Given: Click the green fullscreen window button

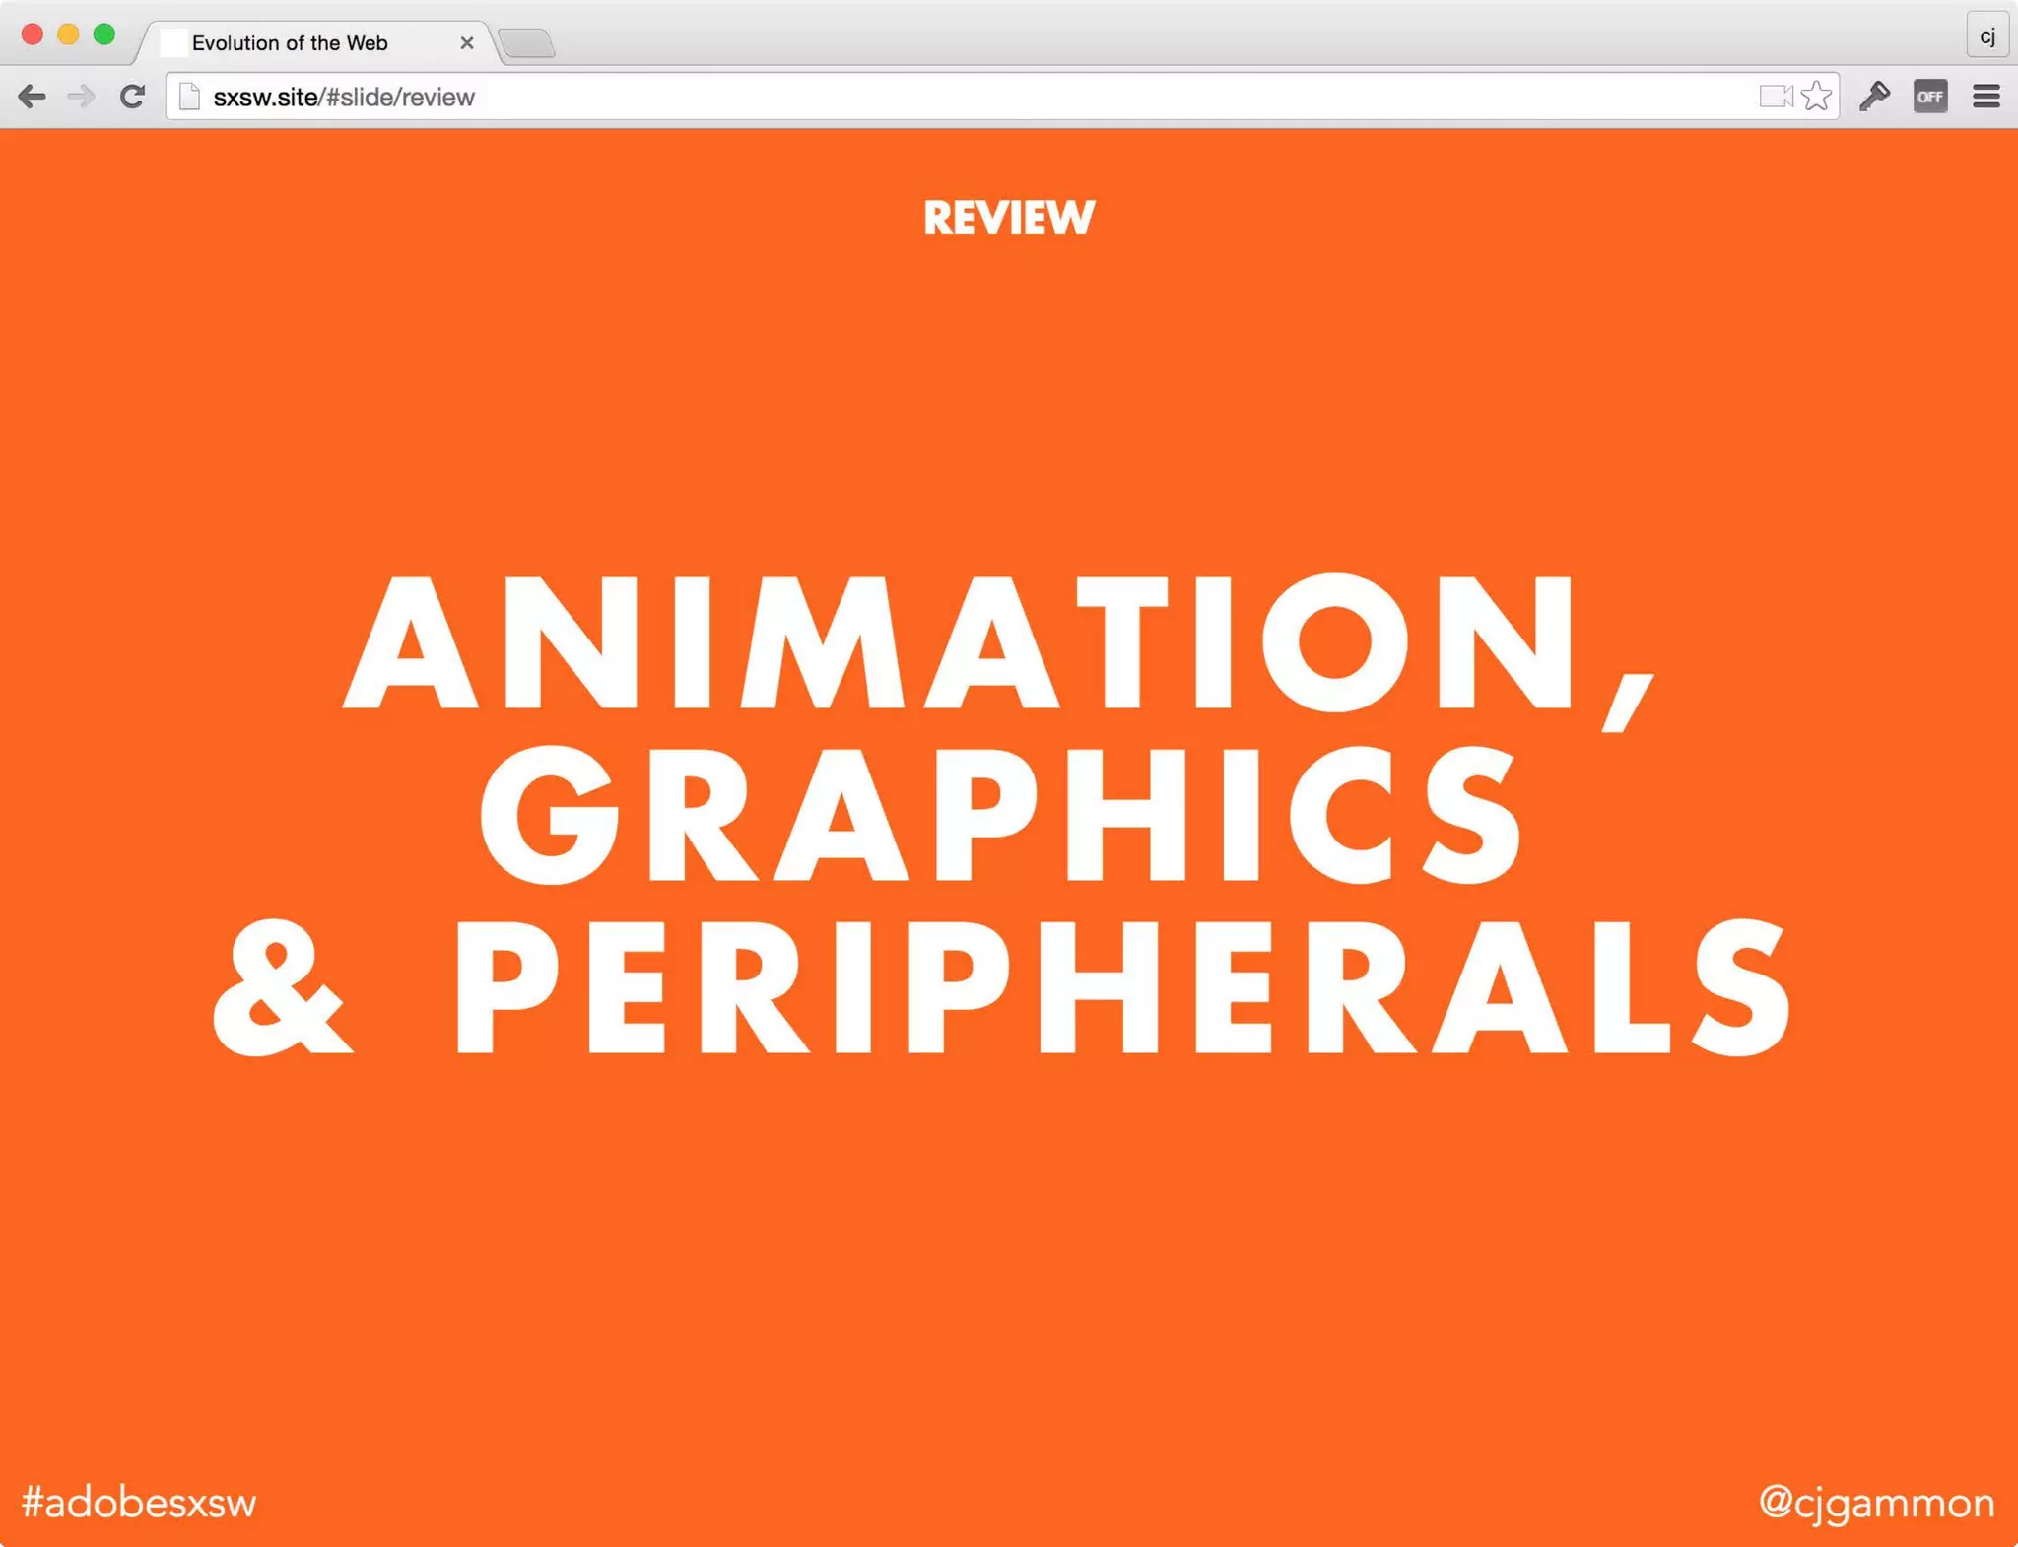Looking at the screenshot, I should coord(104,35).
